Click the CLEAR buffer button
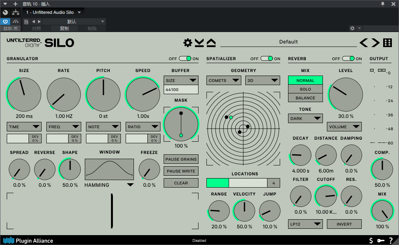399x245 pixels. coord(181,183)
